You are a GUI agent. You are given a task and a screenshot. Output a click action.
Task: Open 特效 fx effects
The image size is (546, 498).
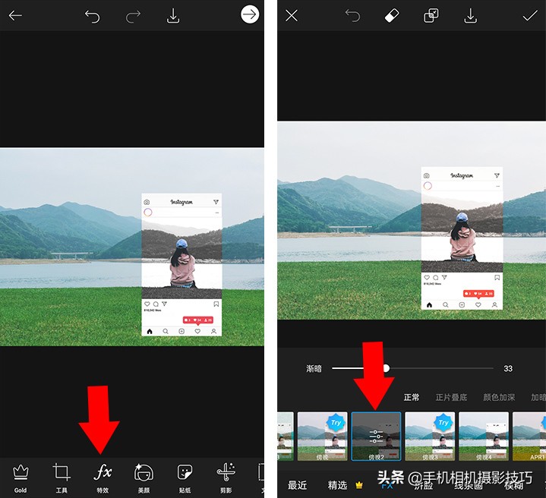click(x=103, y=478)
